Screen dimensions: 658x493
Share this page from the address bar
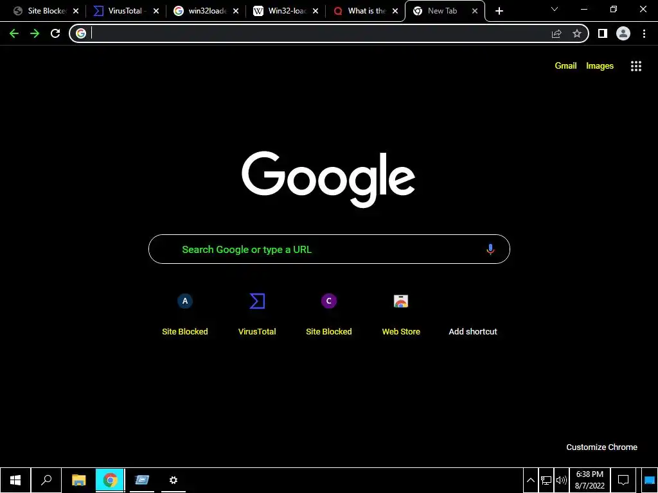point(556,33)
